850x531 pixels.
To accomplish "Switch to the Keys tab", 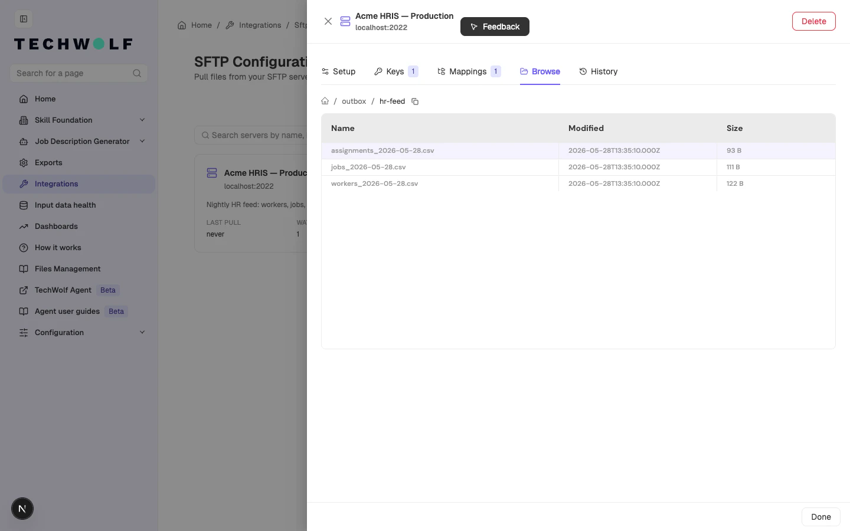I will pyautogui.click(x=396, y=71).
